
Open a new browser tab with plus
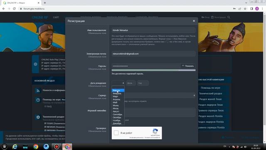tap(45, 3)
